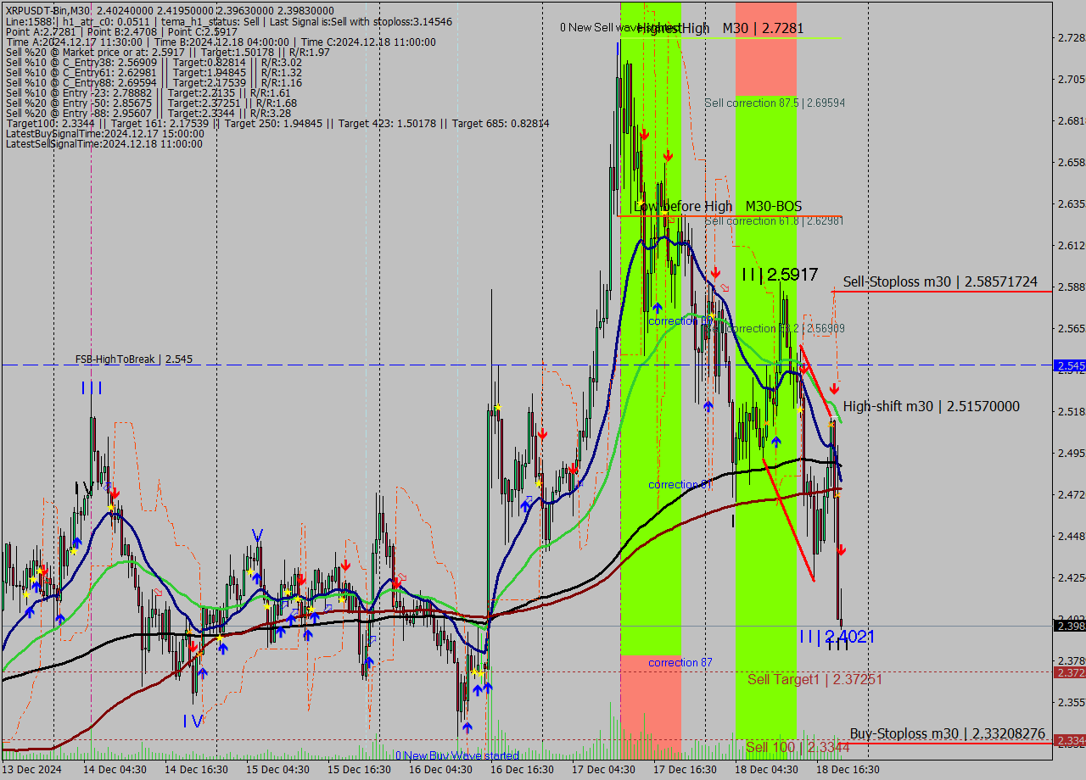Click the LatestSellSignalTime text line
1086x780 pixels.
[x=104, y=143]
